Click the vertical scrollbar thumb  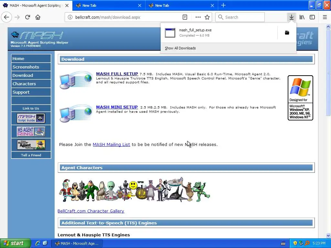pyautogui.click(x=328, y=72)
